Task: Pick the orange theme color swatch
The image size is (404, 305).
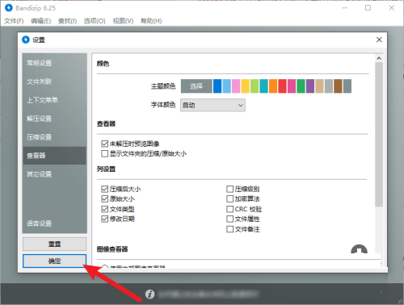Action: (273, 86)
